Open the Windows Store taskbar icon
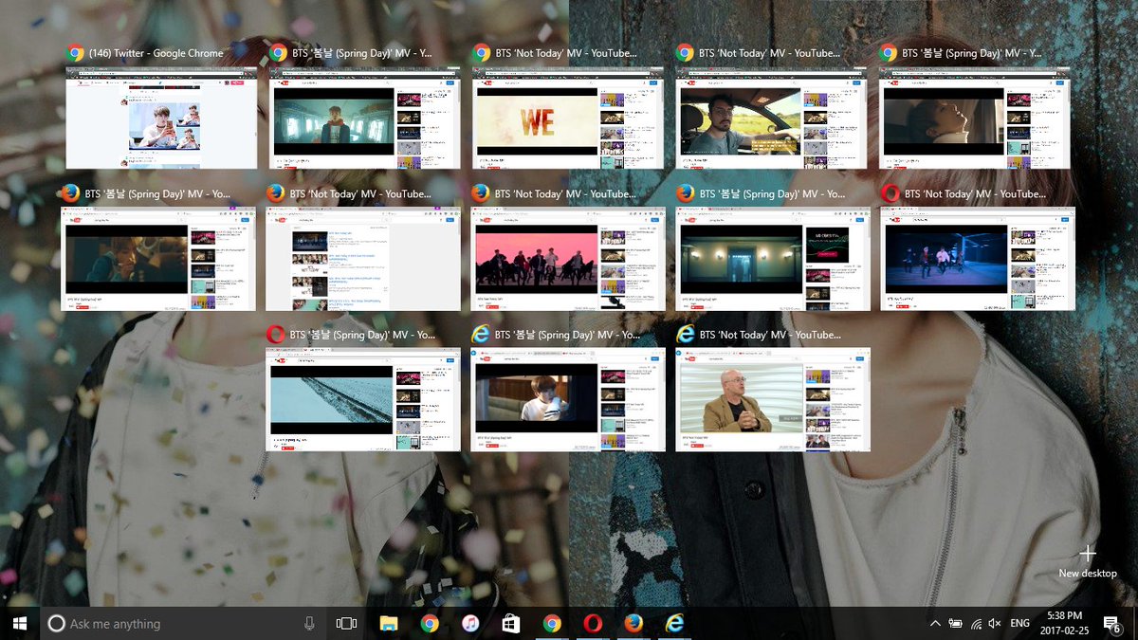1138x640 pixels. click(x=511, y=623)
